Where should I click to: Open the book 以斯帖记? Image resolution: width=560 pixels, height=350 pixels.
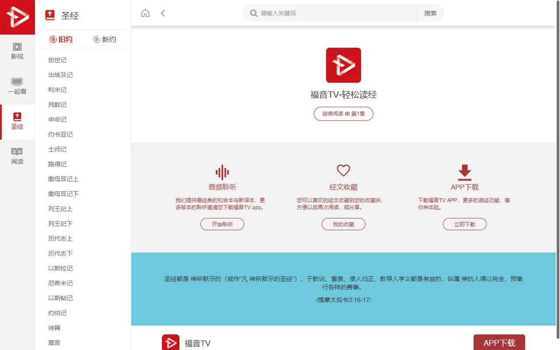click(60, 298)
